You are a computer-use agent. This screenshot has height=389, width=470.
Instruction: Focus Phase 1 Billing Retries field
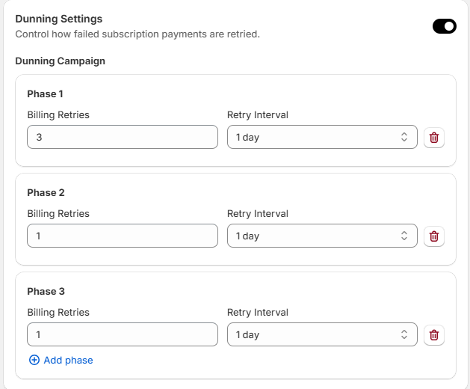coord(123,138)
